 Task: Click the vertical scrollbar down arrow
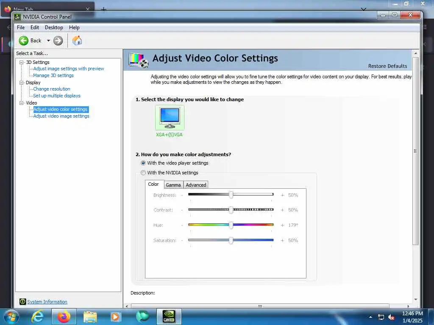415,299
